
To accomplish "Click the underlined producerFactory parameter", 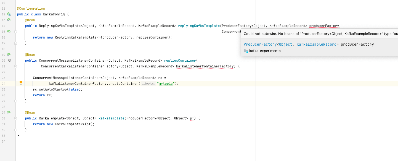I will pyautogui.click(x=324, y=26).
